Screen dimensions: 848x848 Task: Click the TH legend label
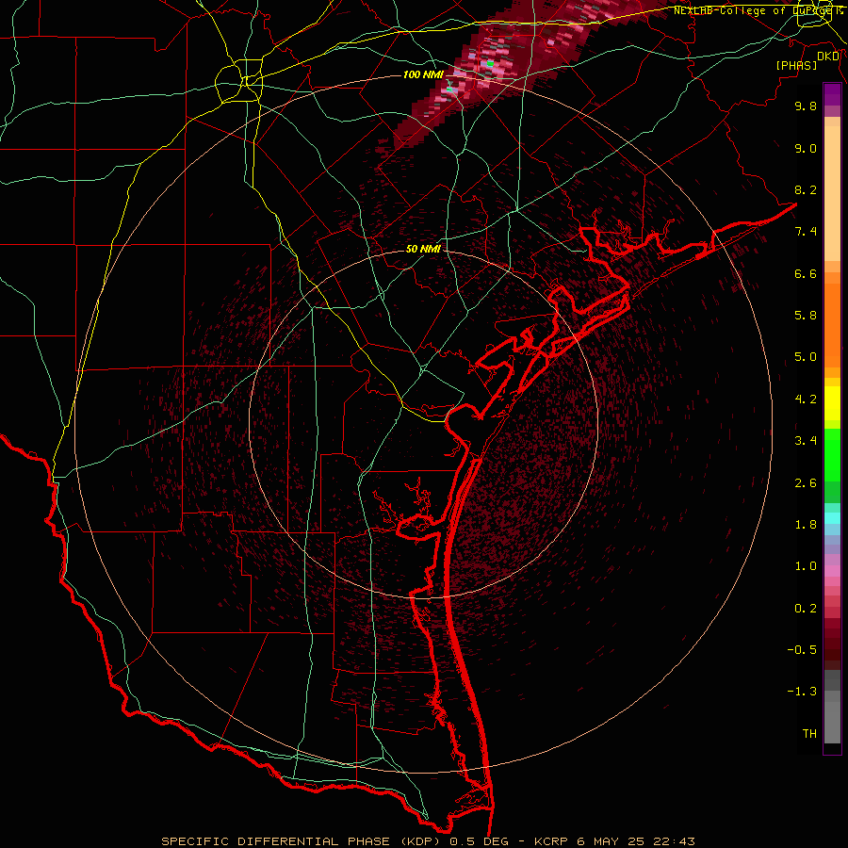coord(809,734)
